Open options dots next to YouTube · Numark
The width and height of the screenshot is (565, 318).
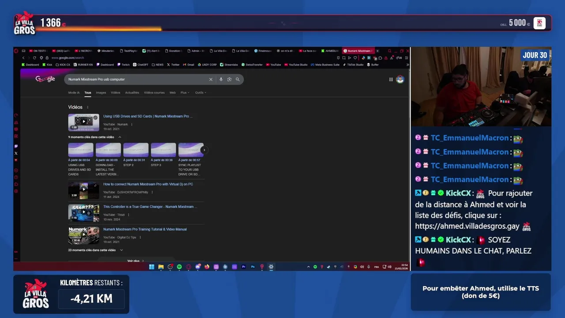pyautogui.click(x=132, y=125)
